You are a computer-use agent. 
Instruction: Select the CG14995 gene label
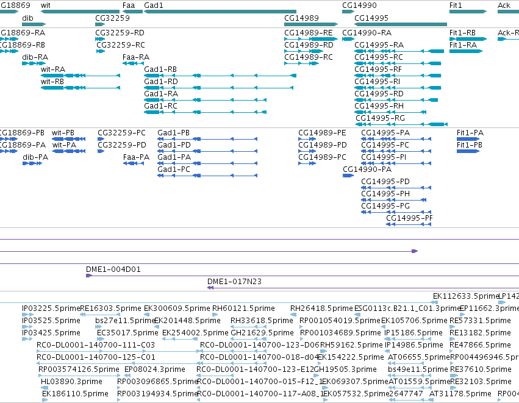point(371,18)
